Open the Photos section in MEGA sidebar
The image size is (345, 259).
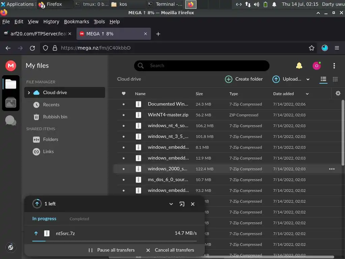(10, 103)
